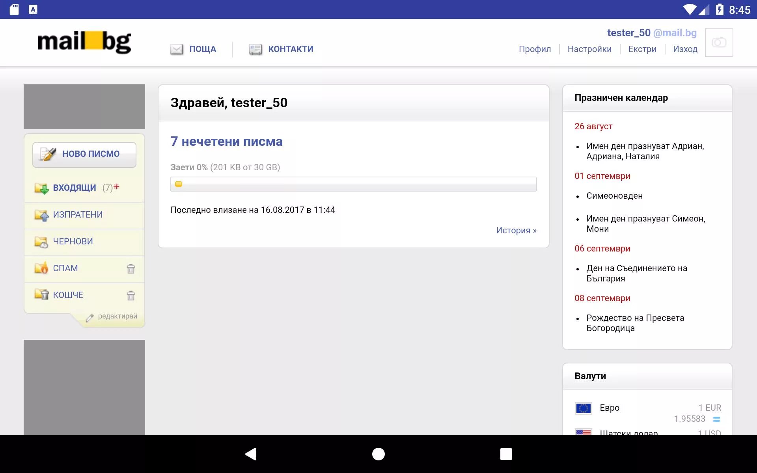Open the ЧЕРНОВИ drafts folder

tap(73, 242)
